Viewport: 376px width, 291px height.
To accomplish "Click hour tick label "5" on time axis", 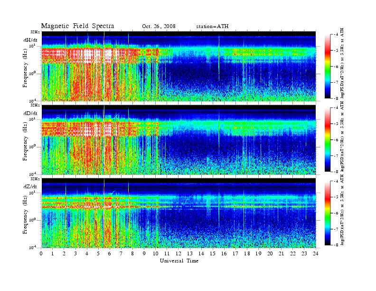I will tap(98, 254).
